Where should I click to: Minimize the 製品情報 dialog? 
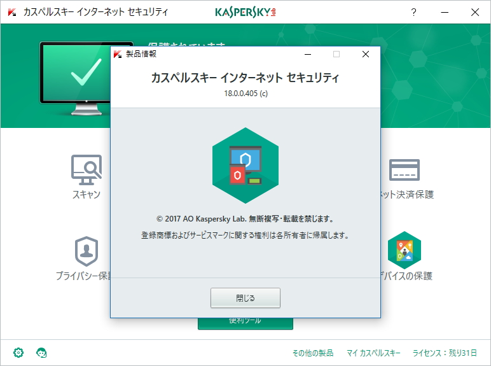308,54
